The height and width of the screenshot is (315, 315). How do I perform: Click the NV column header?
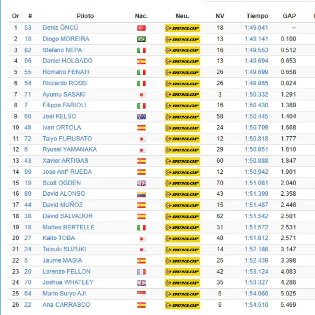click(220, 16)
